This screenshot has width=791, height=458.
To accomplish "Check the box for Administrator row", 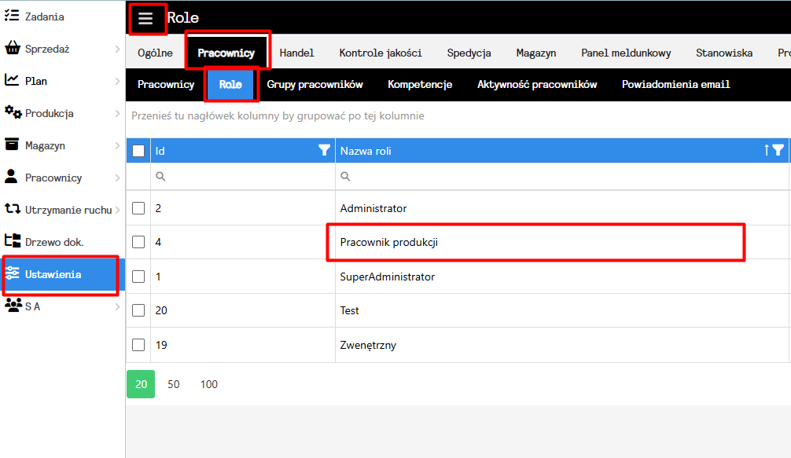I will (x=138, y=208).
